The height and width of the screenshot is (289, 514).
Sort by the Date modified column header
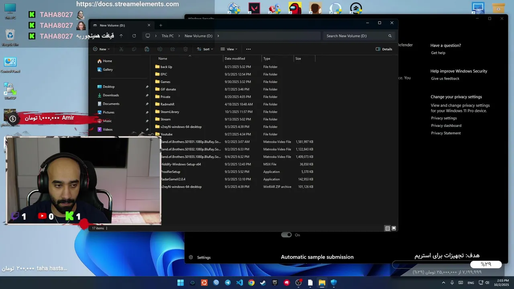point(243,59)
